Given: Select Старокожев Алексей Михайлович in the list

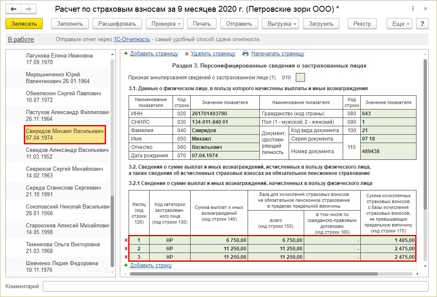Looking at the screenshot, I should coord(58,229).
